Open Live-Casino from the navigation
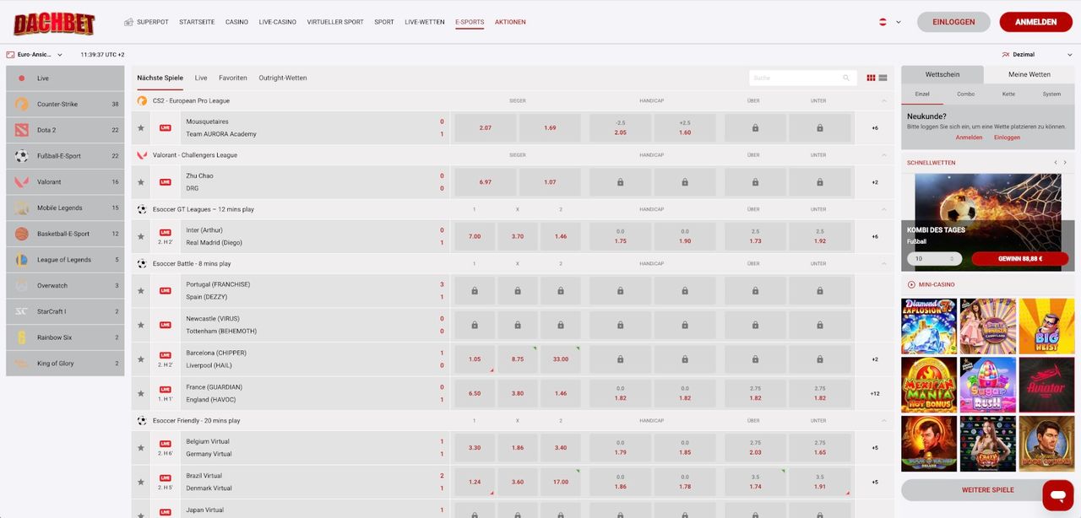 point(277,22)
